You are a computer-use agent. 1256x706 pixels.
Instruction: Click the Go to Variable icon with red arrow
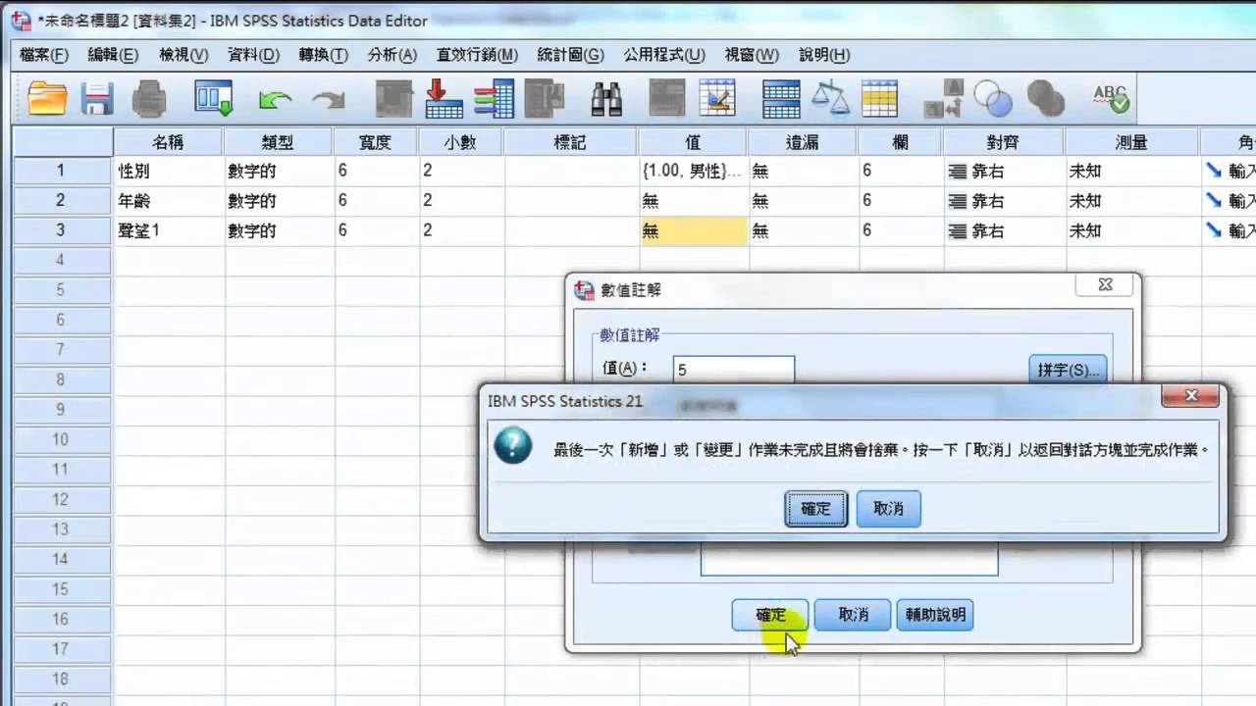[x=444, y=99]
